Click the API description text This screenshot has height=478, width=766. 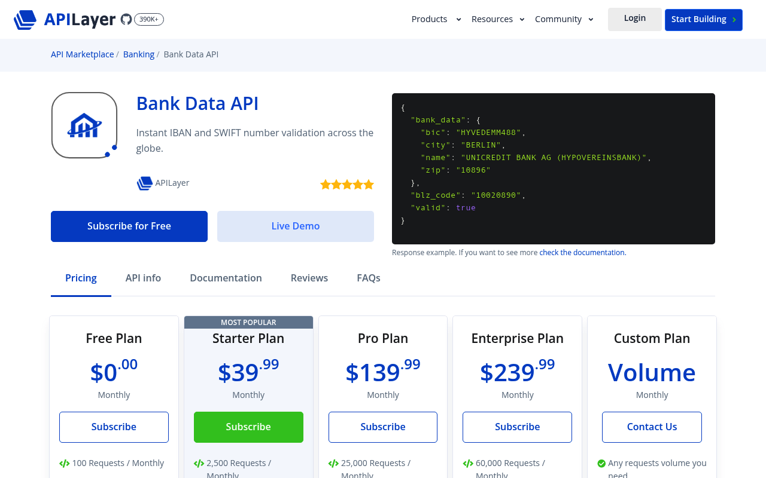tap(255, 140)
